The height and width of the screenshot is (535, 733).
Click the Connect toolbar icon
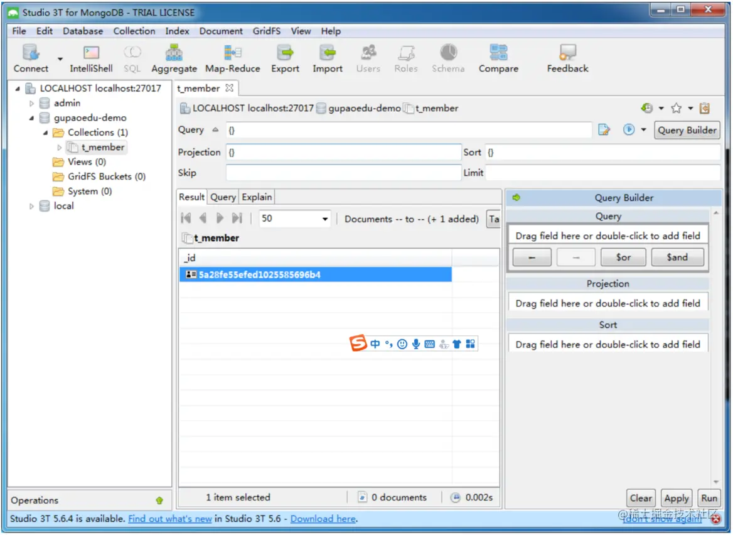click(30, 58)
